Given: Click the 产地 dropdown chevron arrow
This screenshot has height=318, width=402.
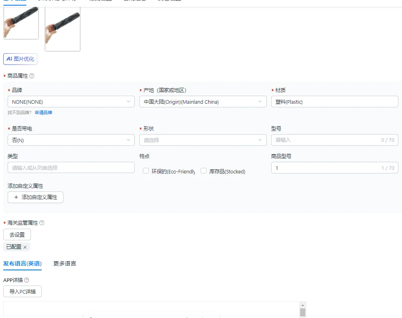Looking at the screenshot, I should pyautogui.click(x=260, y=102).
